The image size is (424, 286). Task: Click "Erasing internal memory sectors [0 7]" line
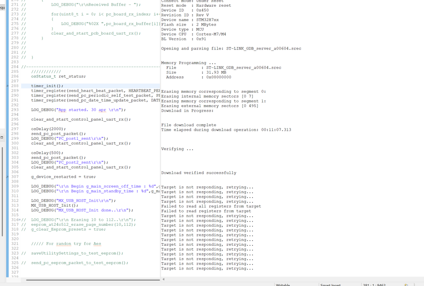coord(208,97)
